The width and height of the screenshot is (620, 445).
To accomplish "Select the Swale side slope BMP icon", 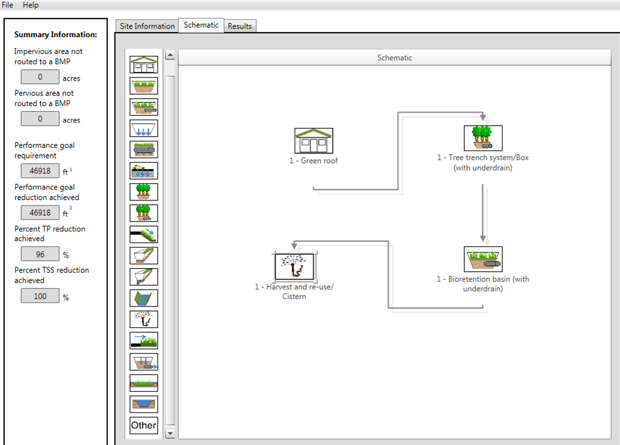I will pos(143,234).
